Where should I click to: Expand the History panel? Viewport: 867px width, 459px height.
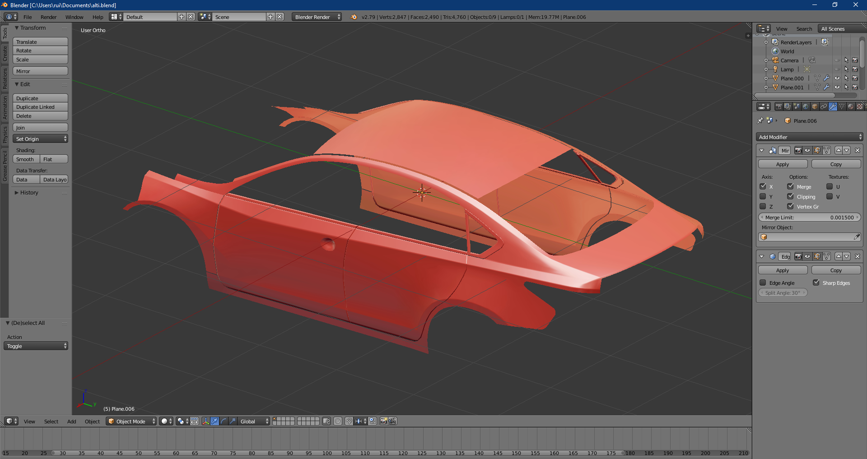tap(29, 193)
